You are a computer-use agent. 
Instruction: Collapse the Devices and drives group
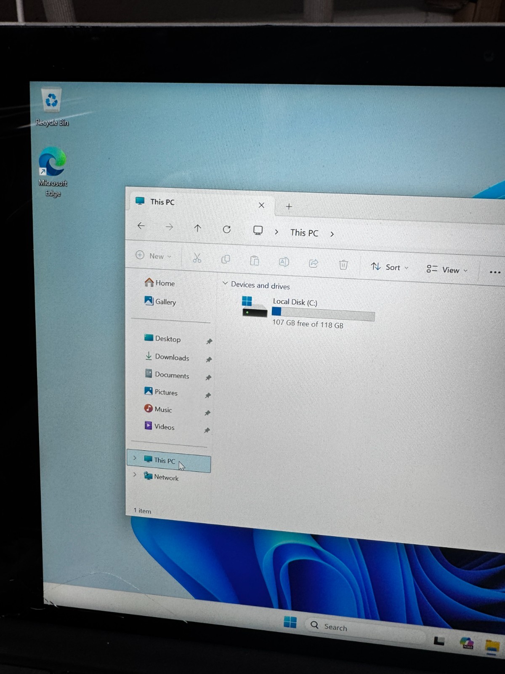point(225,283)
